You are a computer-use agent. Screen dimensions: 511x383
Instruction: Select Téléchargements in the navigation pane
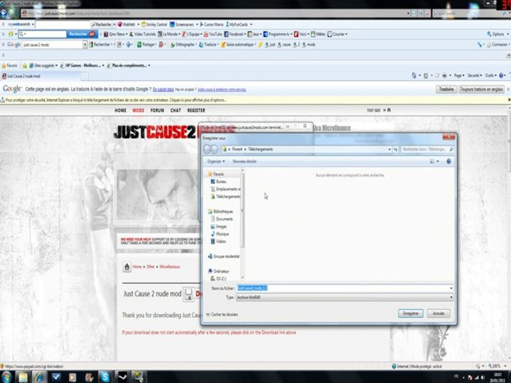tap(225, 197)
